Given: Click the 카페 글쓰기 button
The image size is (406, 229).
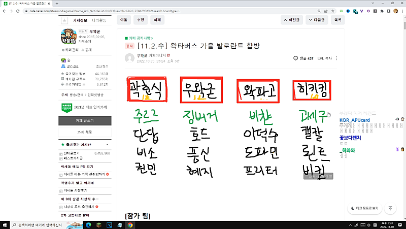Looking at the screenshot, I should 85,121.
